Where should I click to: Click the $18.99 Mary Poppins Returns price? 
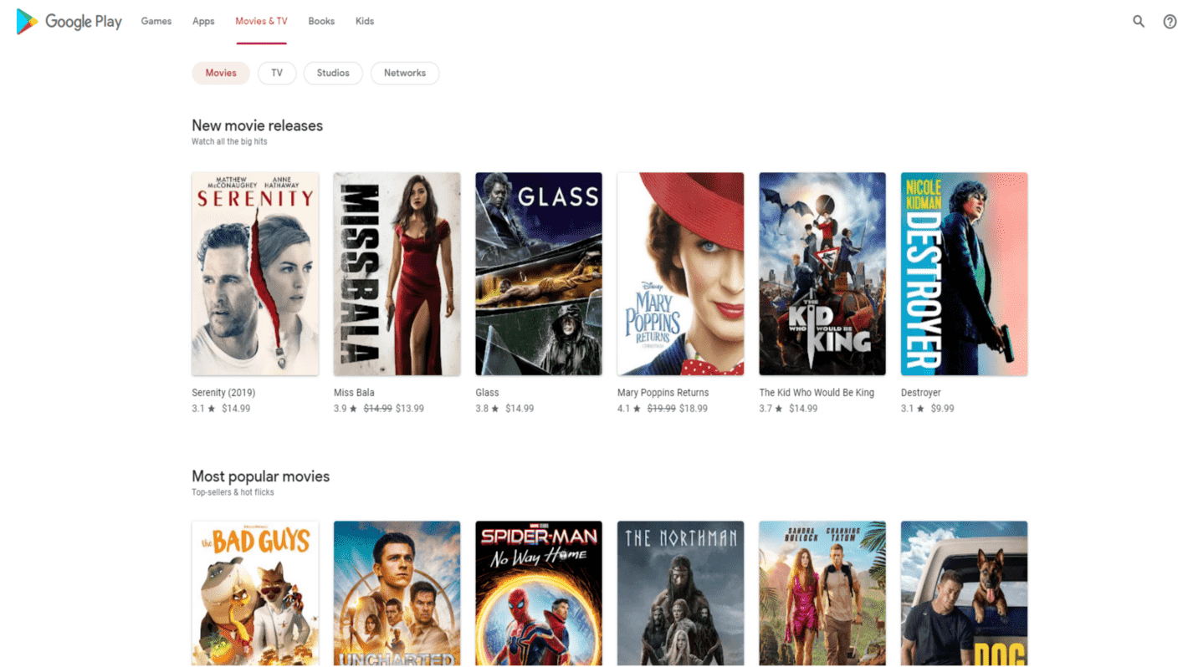point(694,409)
